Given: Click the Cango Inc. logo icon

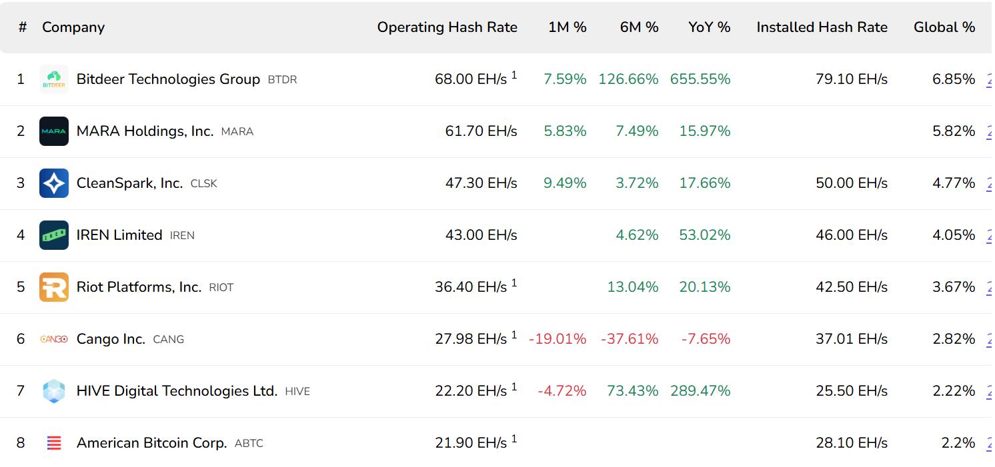Looking at the screenshot, I should [x=53, y=339].
